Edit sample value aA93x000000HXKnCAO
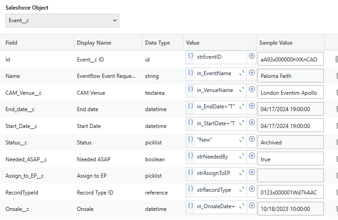 click(x=291, y=59)
